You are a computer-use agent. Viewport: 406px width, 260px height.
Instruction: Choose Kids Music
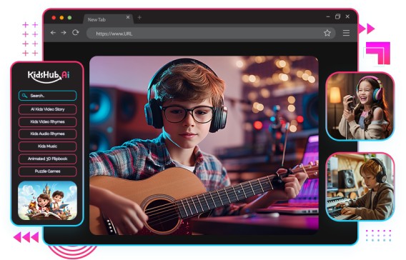48,146
